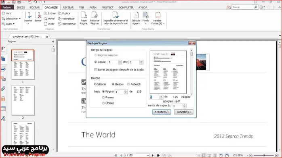
Task: Jump to the last page
Action: coord(158,156)
